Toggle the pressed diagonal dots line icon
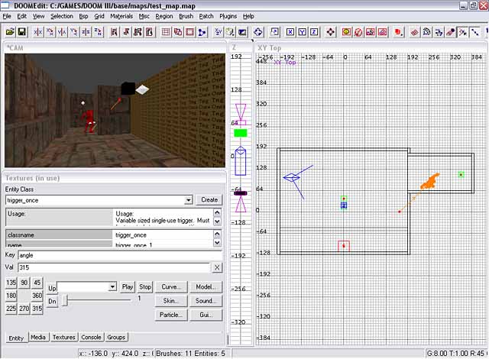Viewport: 489px width, 359px height. click(x=474, y=32)
